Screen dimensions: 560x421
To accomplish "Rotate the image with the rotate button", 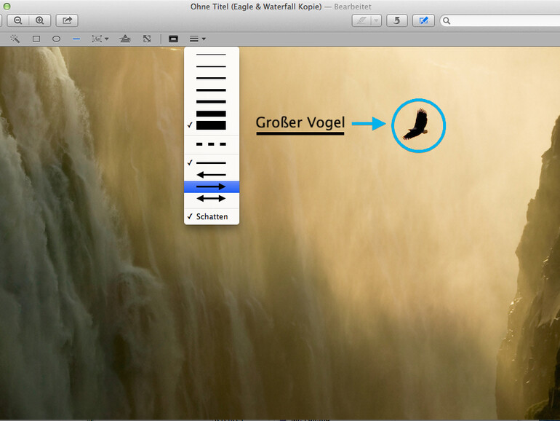I will pos(396,20).
